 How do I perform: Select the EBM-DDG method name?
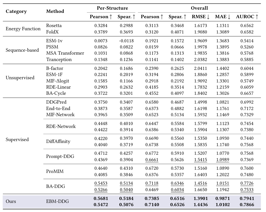click(57, 201)
